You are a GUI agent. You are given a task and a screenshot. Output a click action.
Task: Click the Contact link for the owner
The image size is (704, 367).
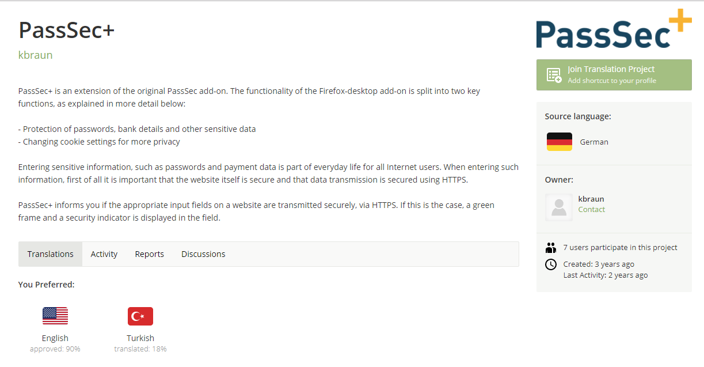[592, 210]
